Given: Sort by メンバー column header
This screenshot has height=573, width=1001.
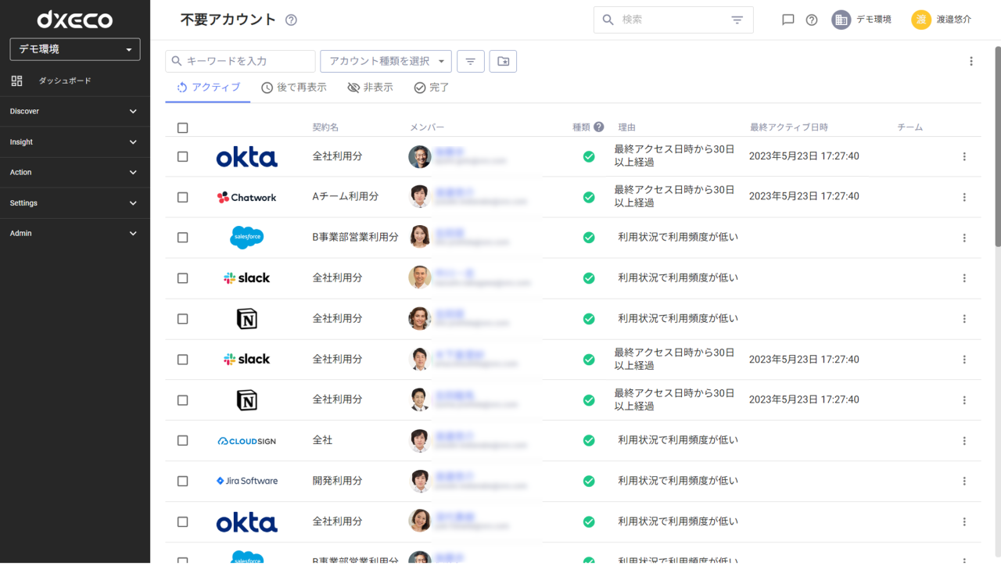Looking at the screenshot, I should pos(427,127).
